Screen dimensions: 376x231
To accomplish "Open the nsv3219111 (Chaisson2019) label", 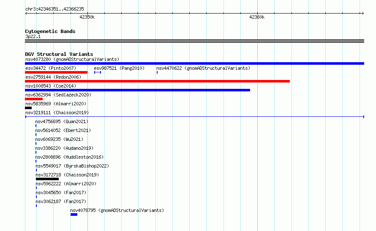I will (57, 113).
